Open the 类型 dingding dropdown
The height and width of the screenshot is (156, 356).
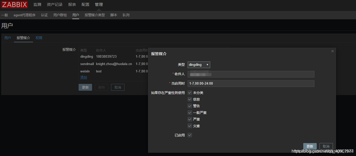point(199,65)
